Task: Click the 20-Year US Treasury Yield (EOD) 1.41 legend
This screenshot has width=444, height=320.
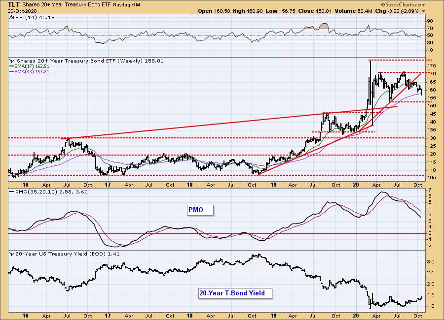Action: coord(68,254)
